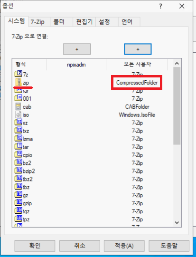Viewport: 196px width, 257px height.
Task: Click the 7-Zip value in the cpio row
Action: tap(137, 155)
